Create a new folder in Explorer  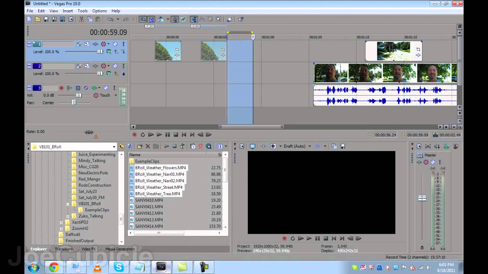(x=140, y=146)
